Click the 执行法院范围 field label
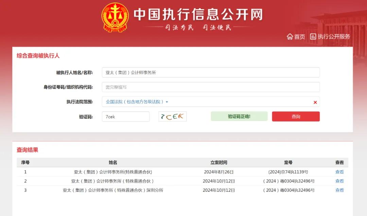 [80, 102]
